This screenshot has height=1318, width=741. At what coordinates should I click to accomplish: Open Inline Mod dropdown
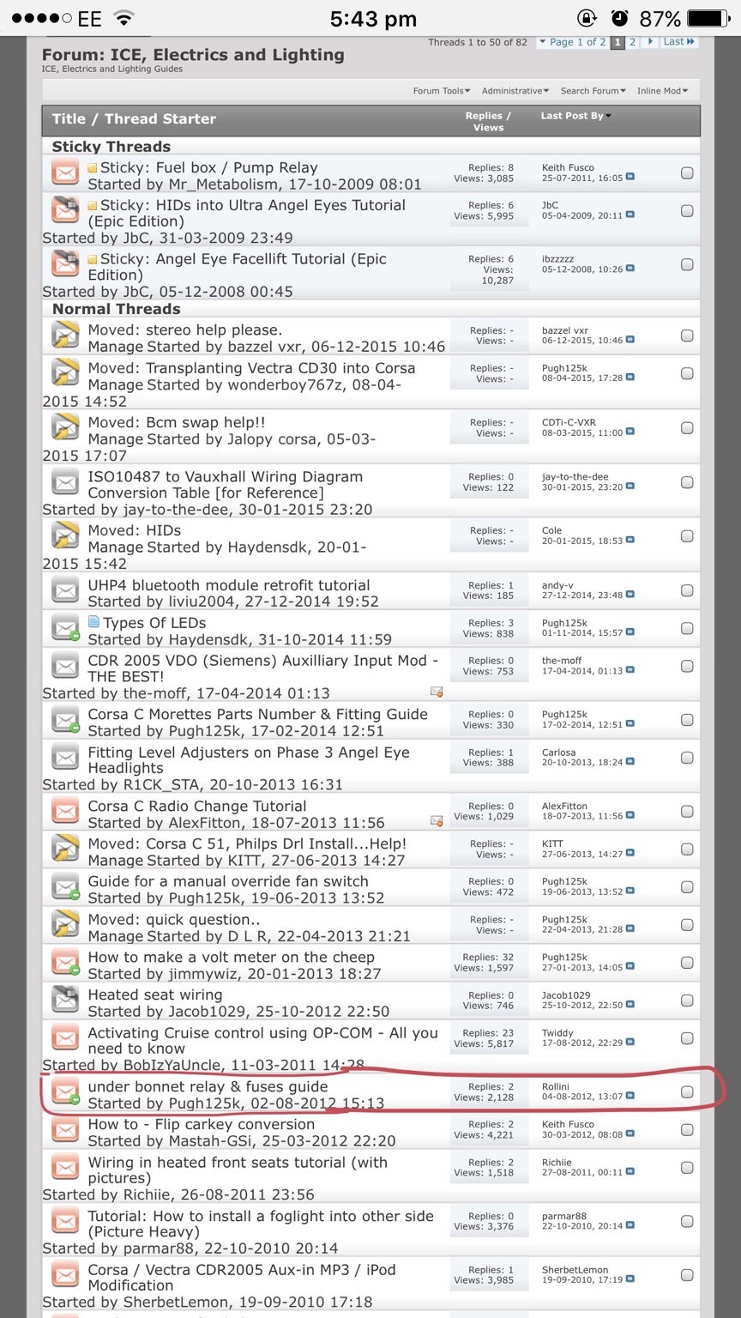(662, 91)
